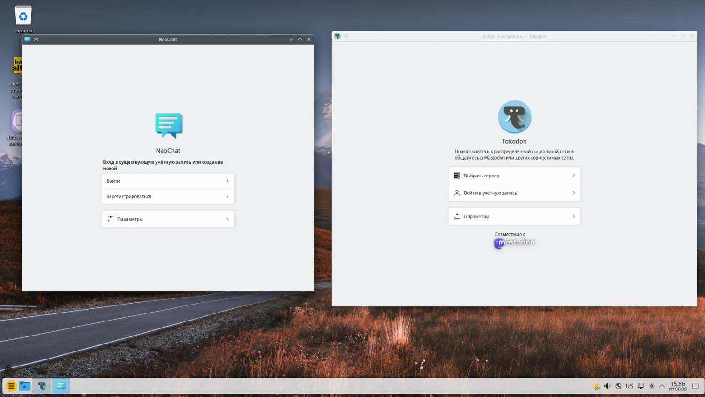The image size is (705, 397).
Task: Maximize the NeoChat window
Action: (x=300, y=39)
